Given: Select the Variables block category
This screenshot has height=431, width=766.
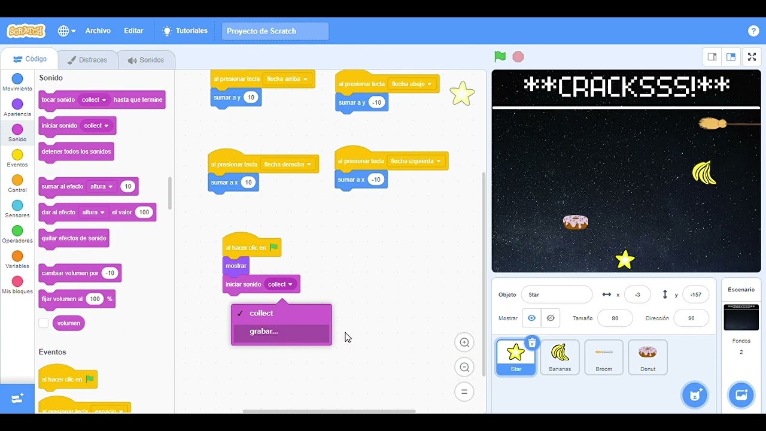Looking at the screenshot, I should (17, 260).
